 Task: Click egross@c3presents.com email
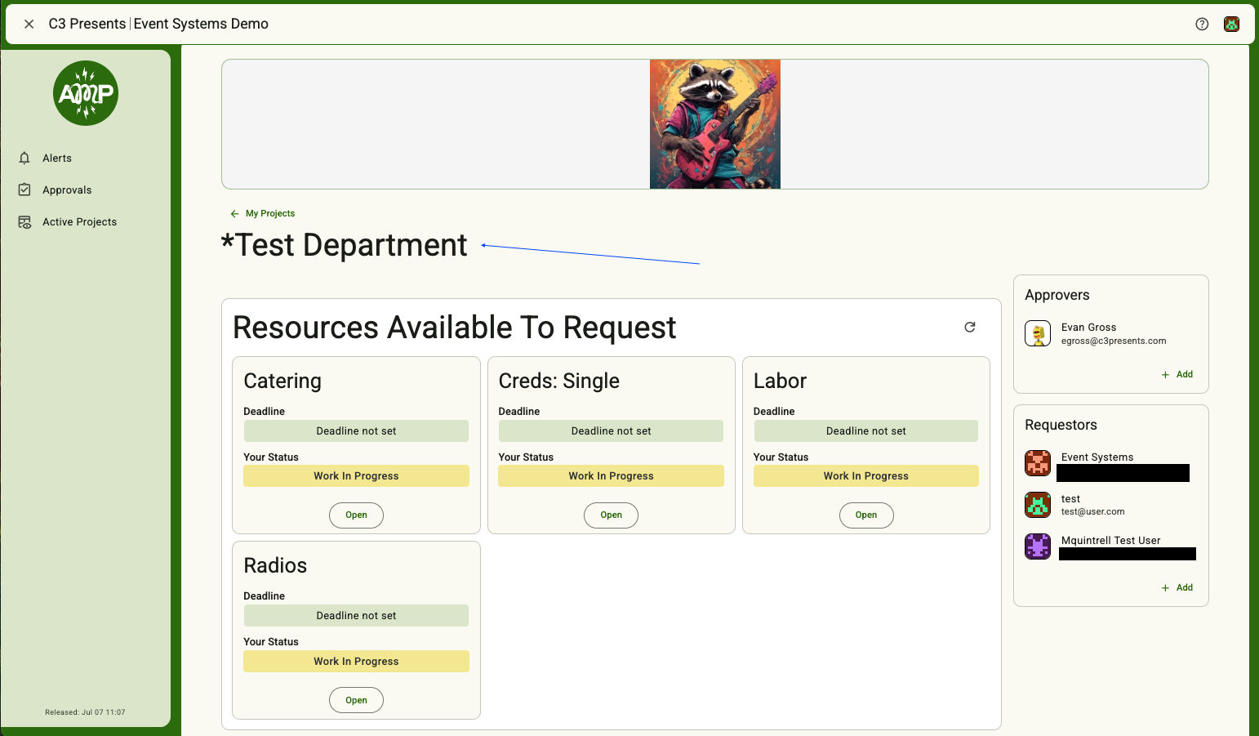click(x=1114, y=341)
